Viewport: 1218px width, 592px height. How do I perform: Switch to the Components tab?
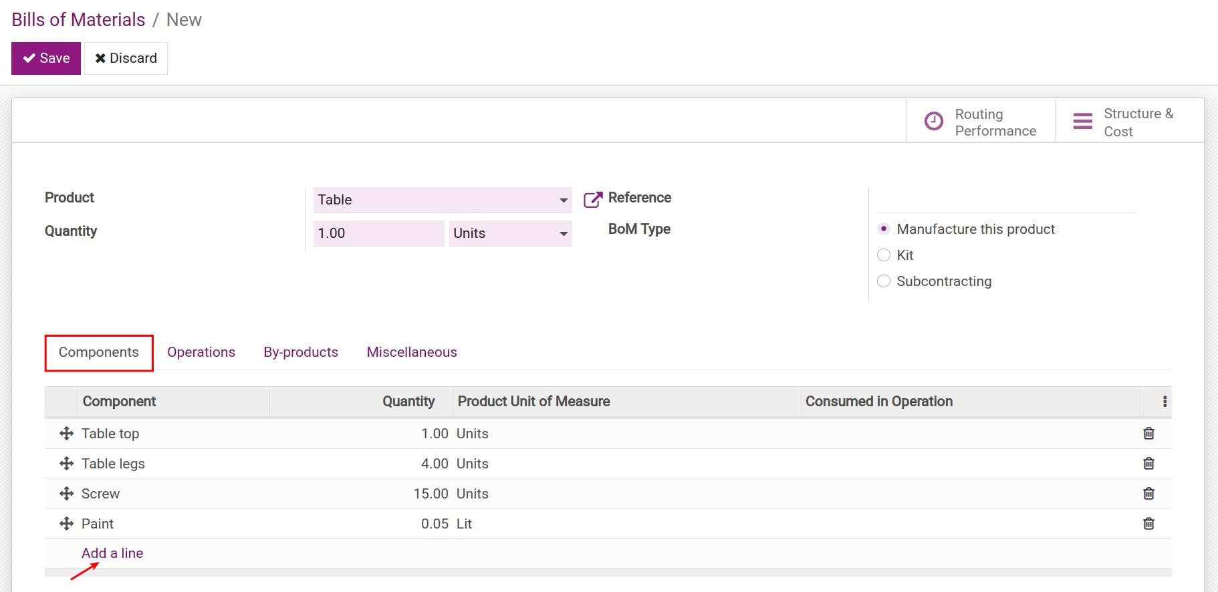[99, 352]
